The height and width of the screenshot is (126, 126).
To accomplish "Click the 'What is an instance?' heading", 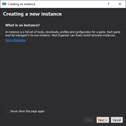I will pyautogui.click(x=22, y=25).
